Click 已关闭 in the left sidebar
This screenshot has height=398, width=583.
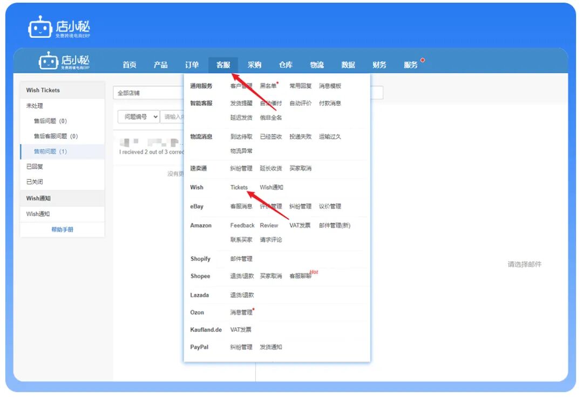click(36, 181)
